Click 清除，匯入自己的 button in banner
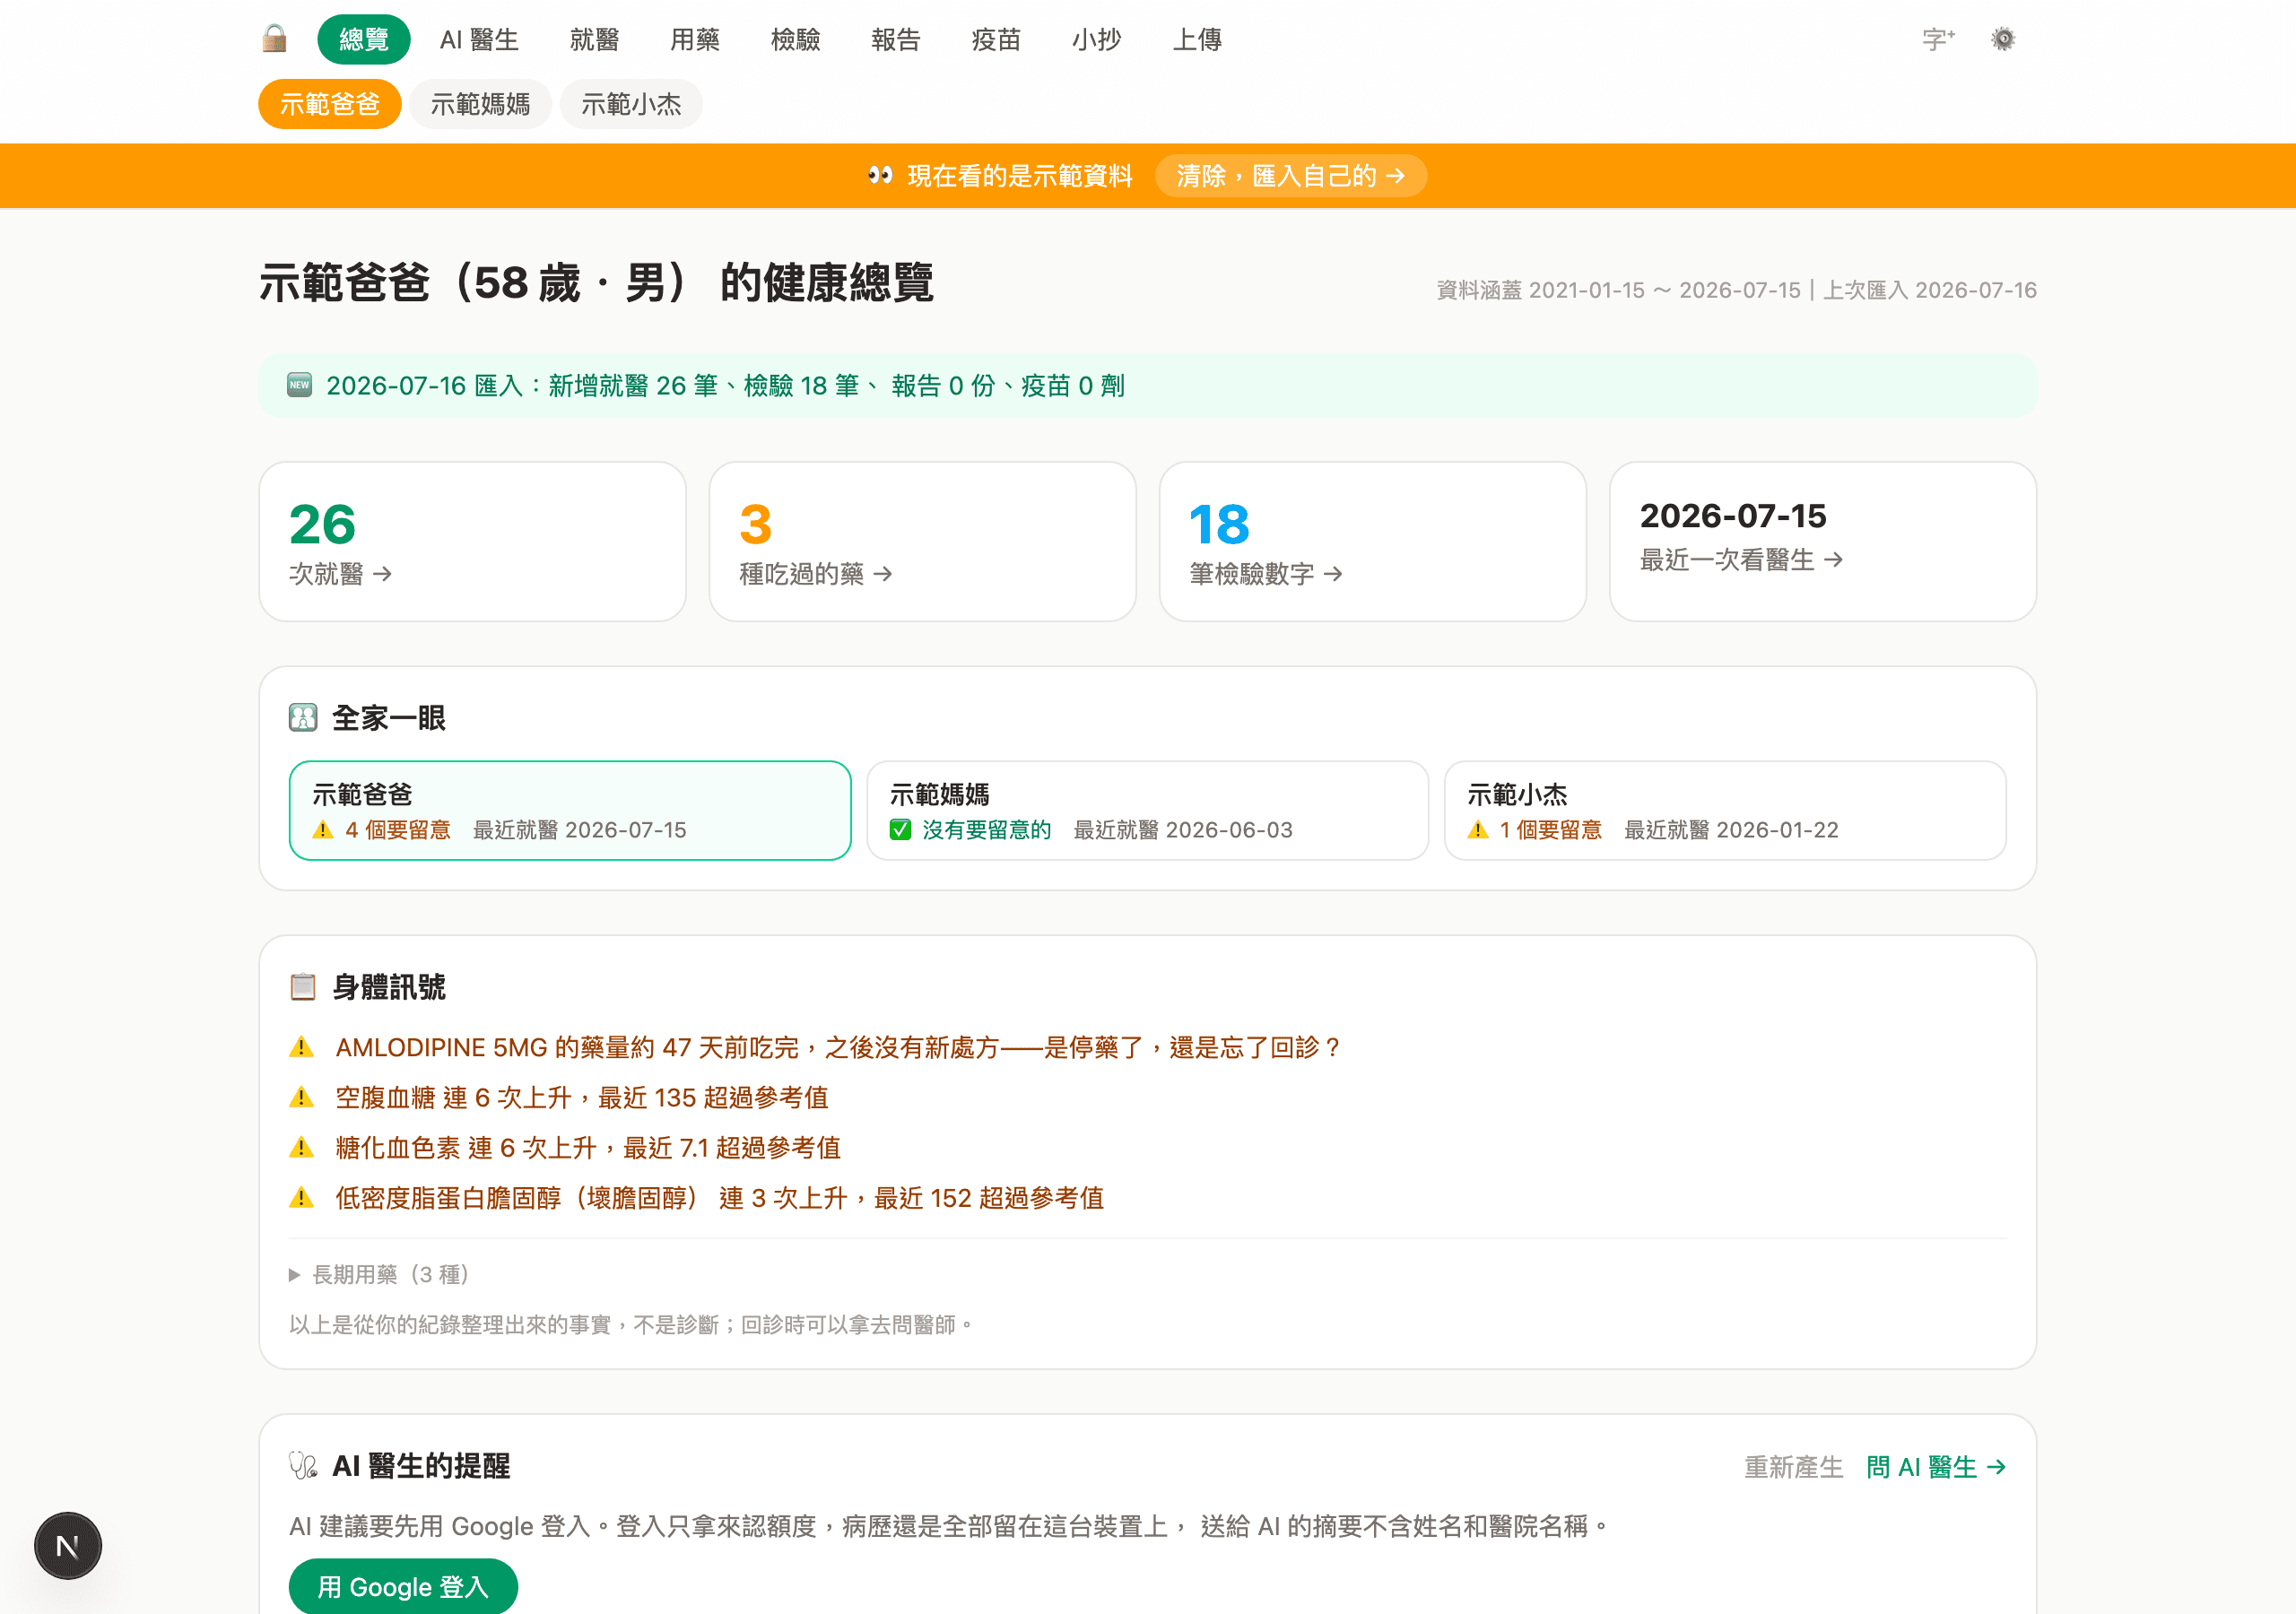The height and width of the screenshot is (1614, 2296). 1291,176
